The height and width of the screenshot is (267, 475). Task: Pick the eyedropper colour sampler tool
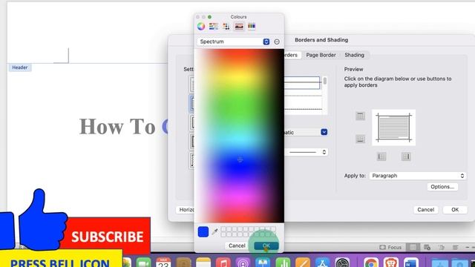tap(214, 232)
